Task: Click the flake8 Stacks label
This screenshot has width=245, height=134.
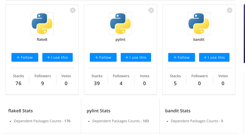Action: [x=18, y=76]
